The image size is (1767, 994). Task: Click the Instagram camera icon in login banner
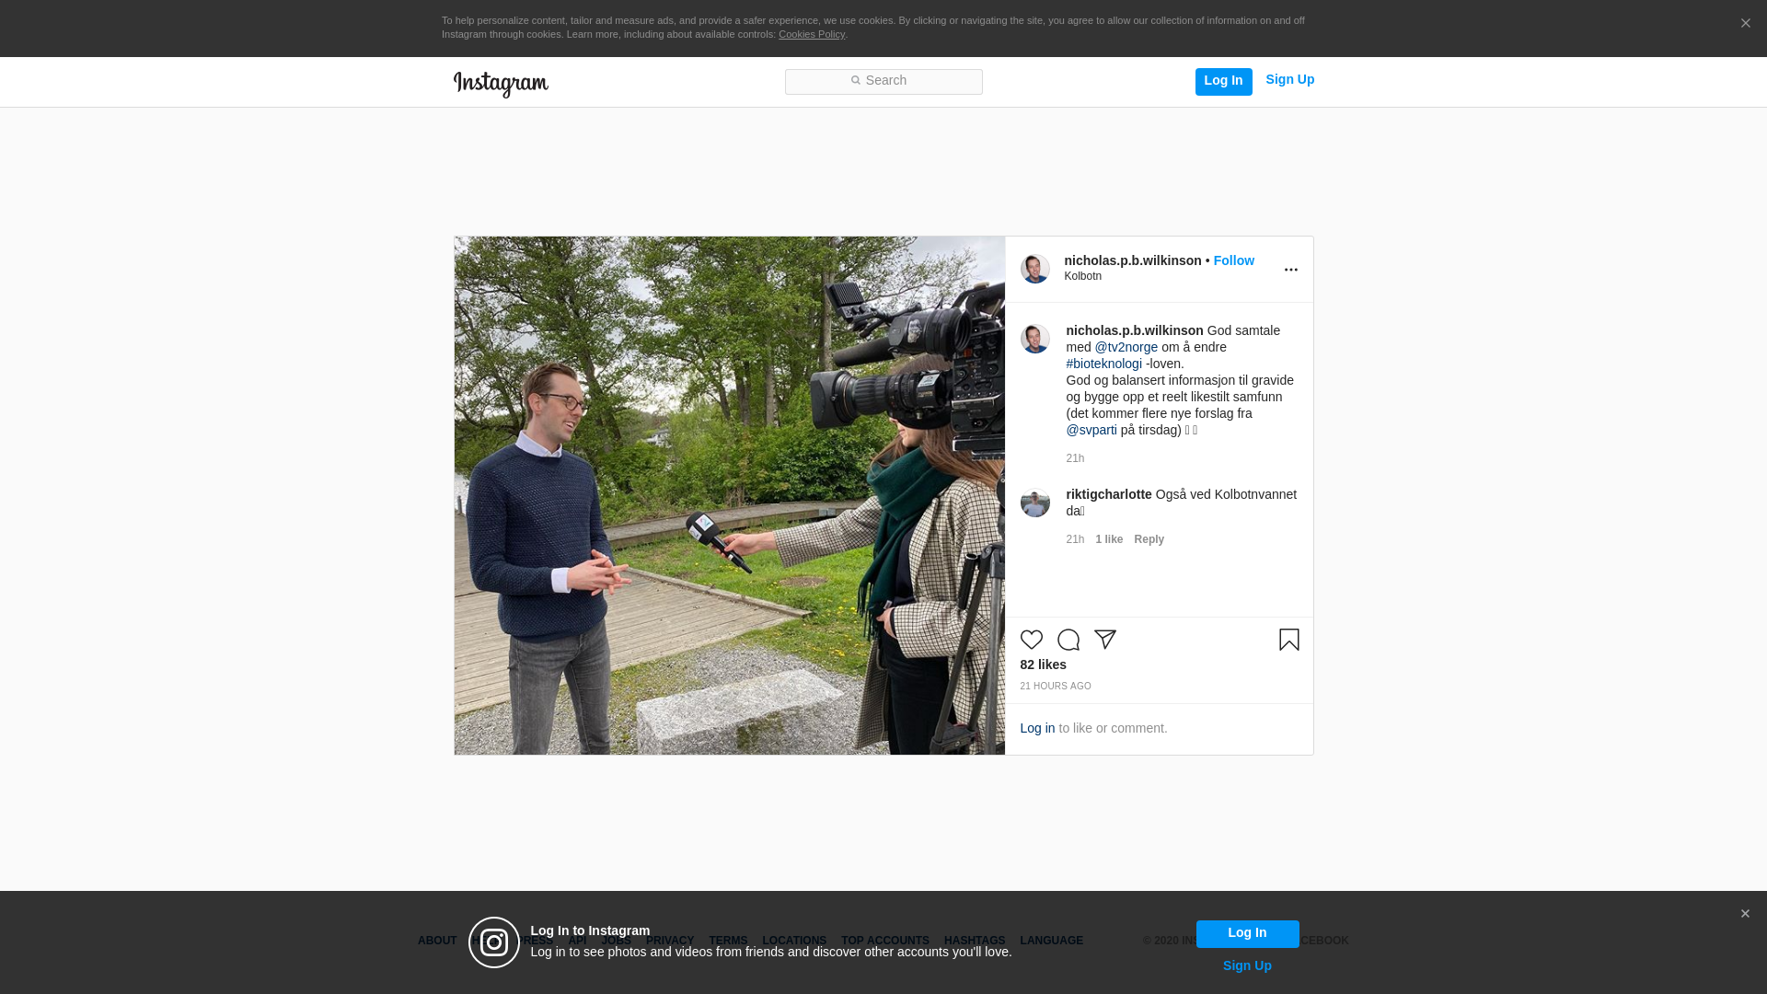(494, 942)
